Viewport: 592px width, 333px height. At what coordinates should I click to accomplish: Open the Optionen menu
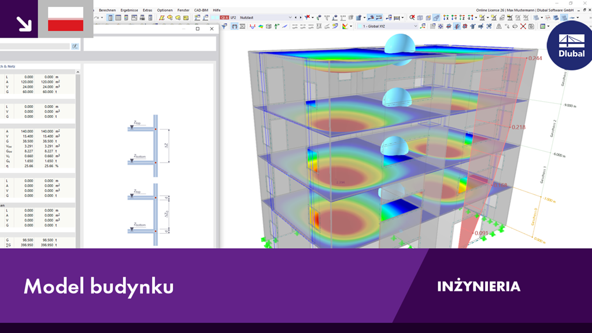[165, 10]
